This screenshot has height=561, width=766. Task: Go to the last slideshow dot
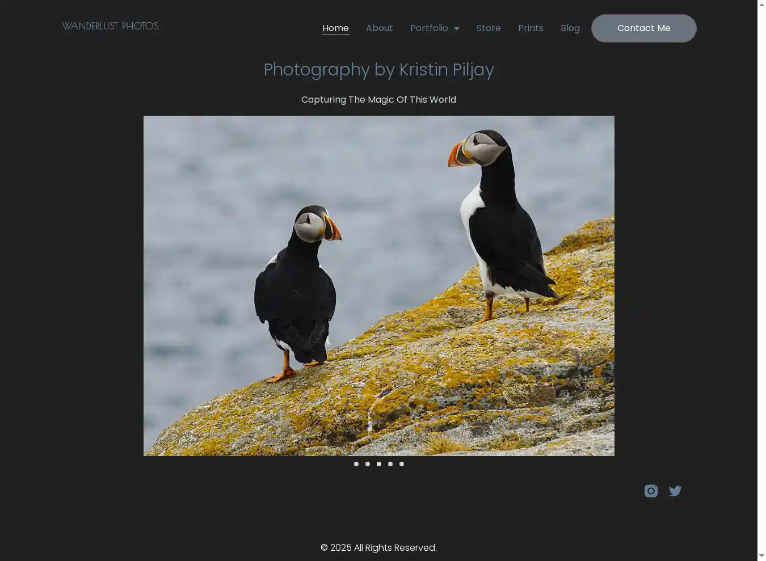tap(402, 464)
